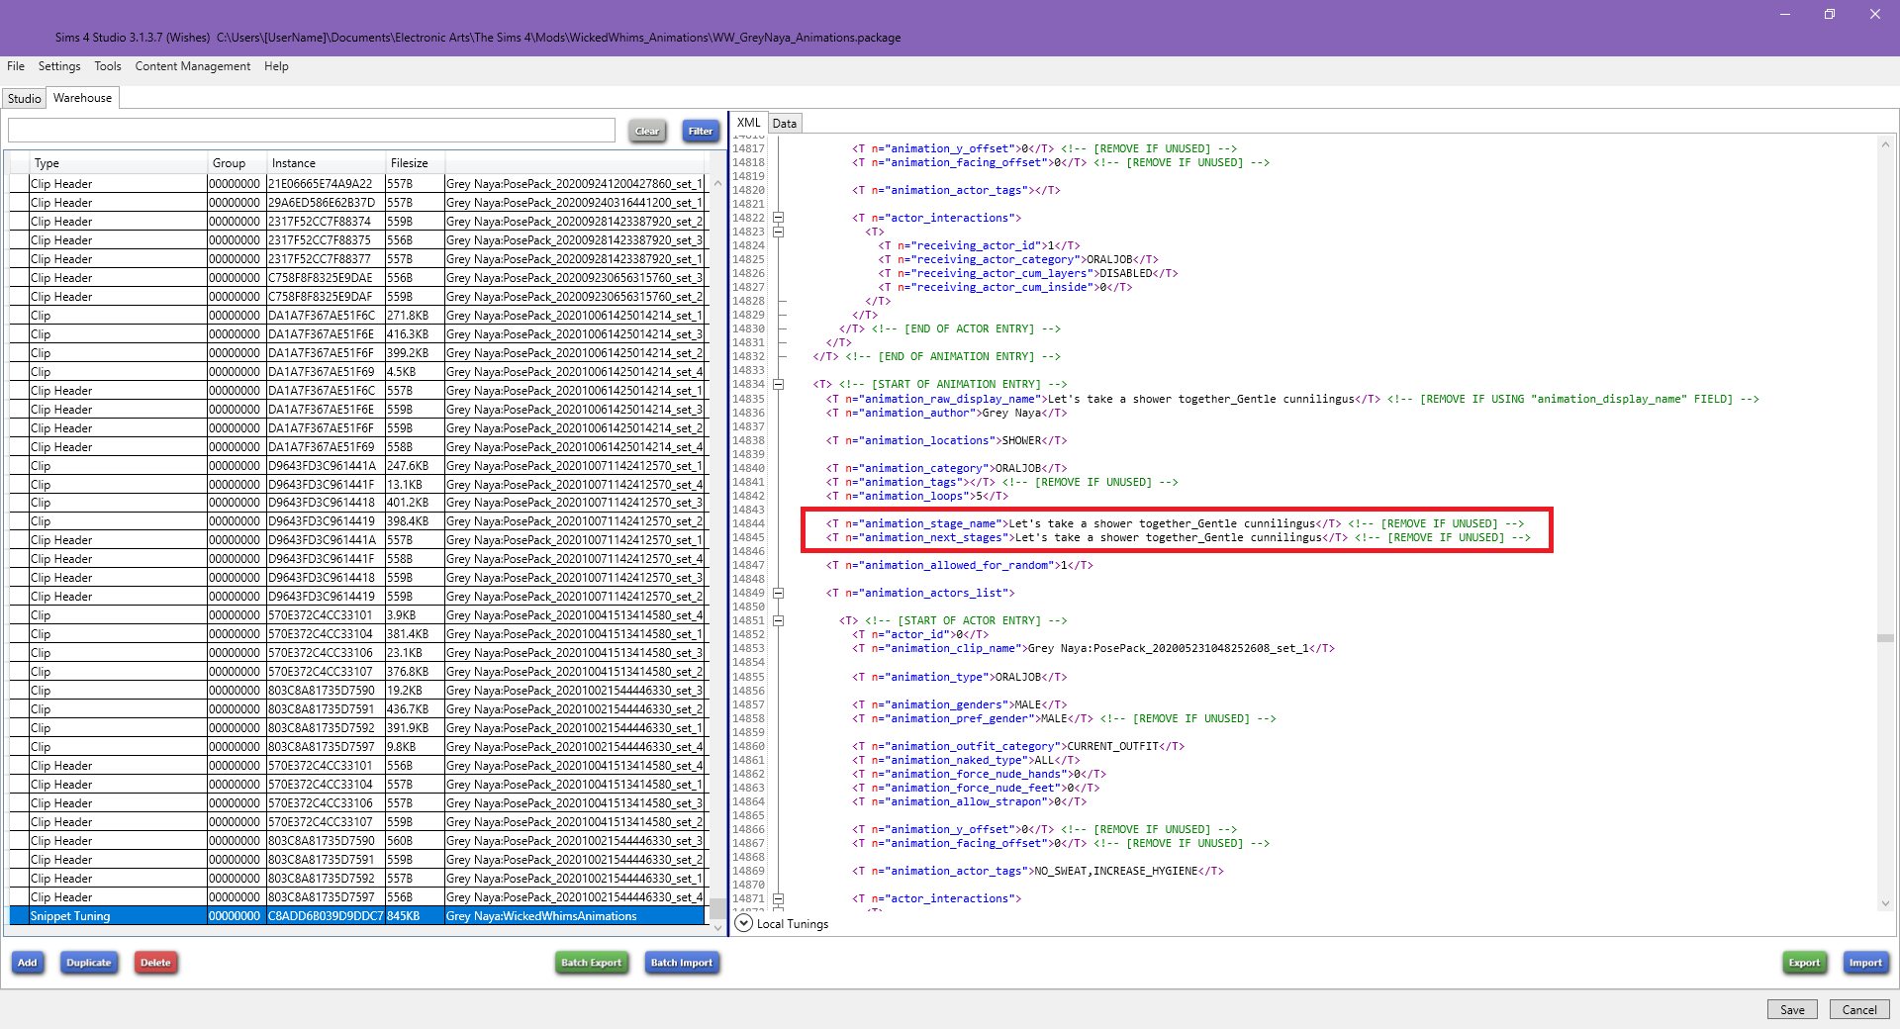Select the Clip row sized 9.8KB
The height and width of the screenshot is (1029, 1900).
click(357, 747)
